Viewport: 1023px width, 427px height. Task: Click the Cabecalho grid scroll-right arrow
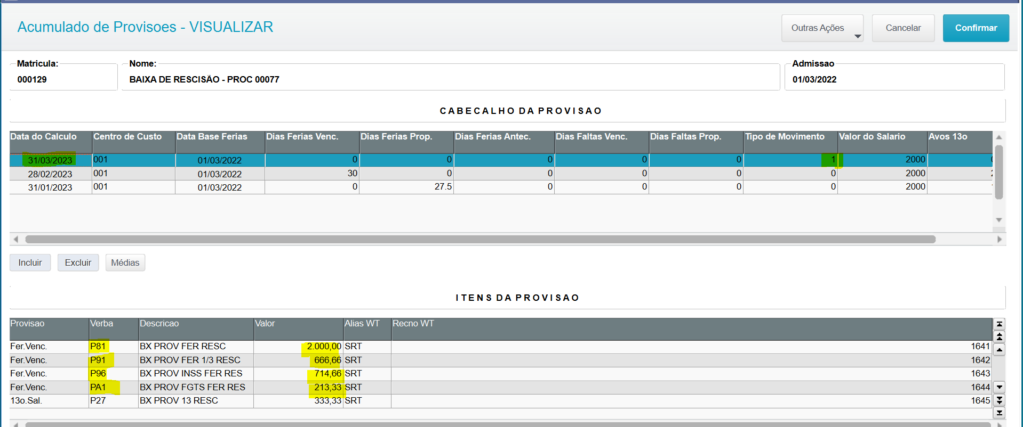(x=1000, y=240)
